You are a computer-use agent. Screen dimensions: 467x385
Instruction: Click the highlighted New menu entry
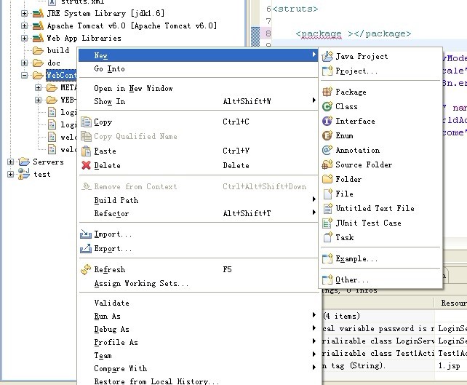click(x=198, y=56)
